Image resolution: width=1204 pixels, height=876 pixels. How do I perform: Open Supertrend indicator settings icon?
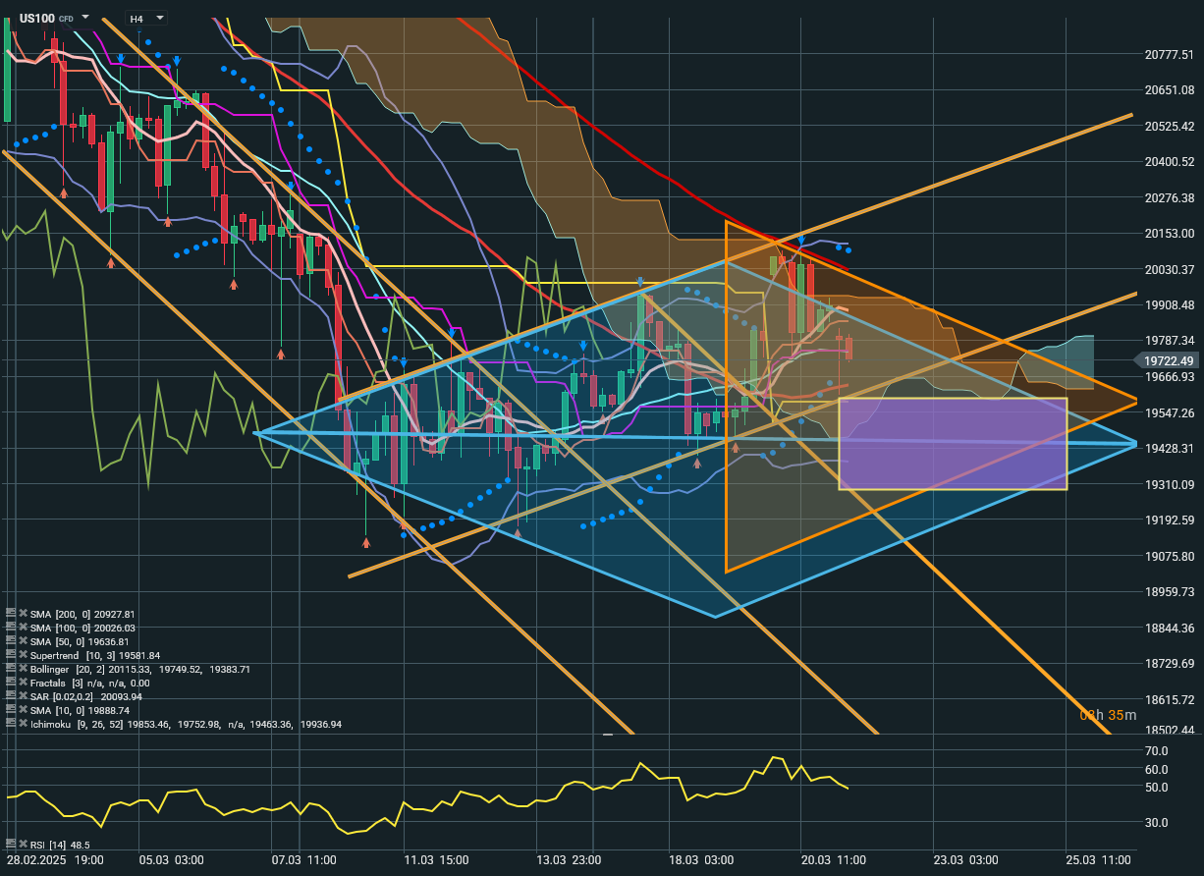click(11, 655)
